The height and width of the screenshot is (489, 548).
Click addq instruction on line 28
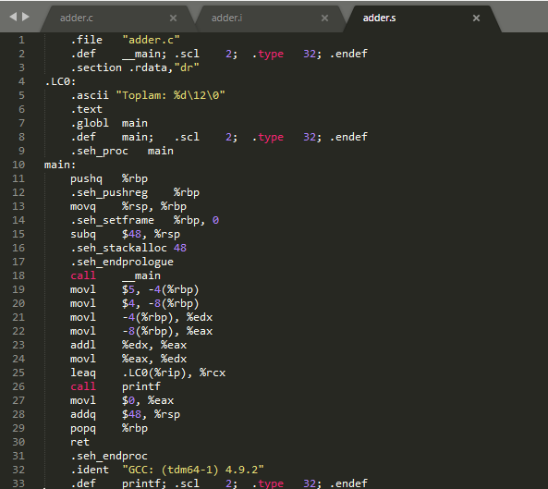(83, 414)
